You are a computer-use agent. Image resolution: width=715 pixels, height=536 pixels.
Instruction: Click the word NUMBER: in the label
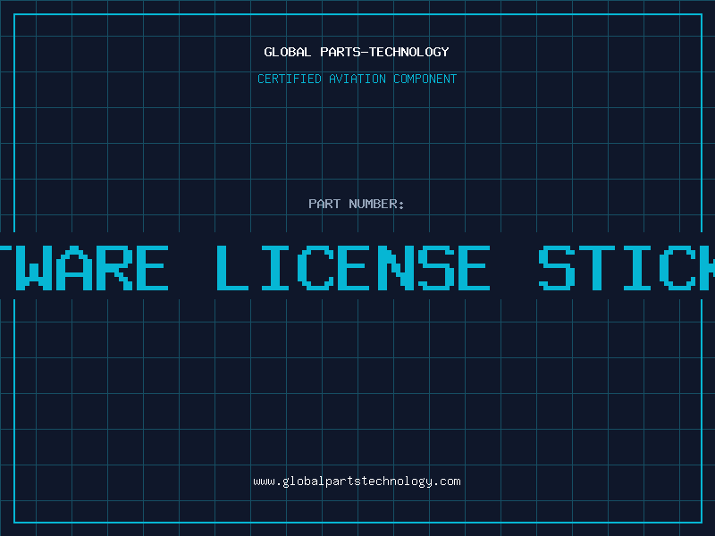coord(376,204)
